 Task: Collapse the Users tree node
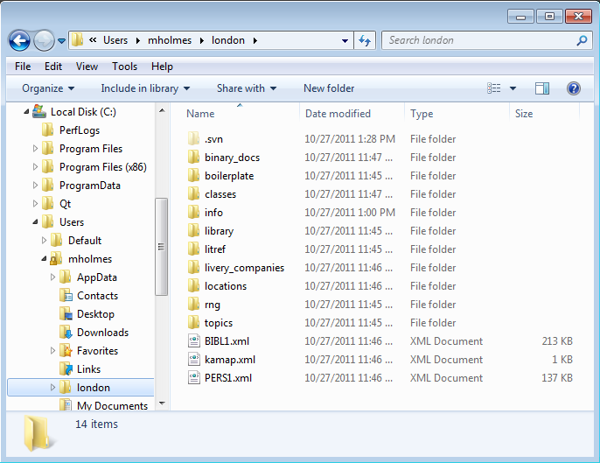click(x=35, y=222)
